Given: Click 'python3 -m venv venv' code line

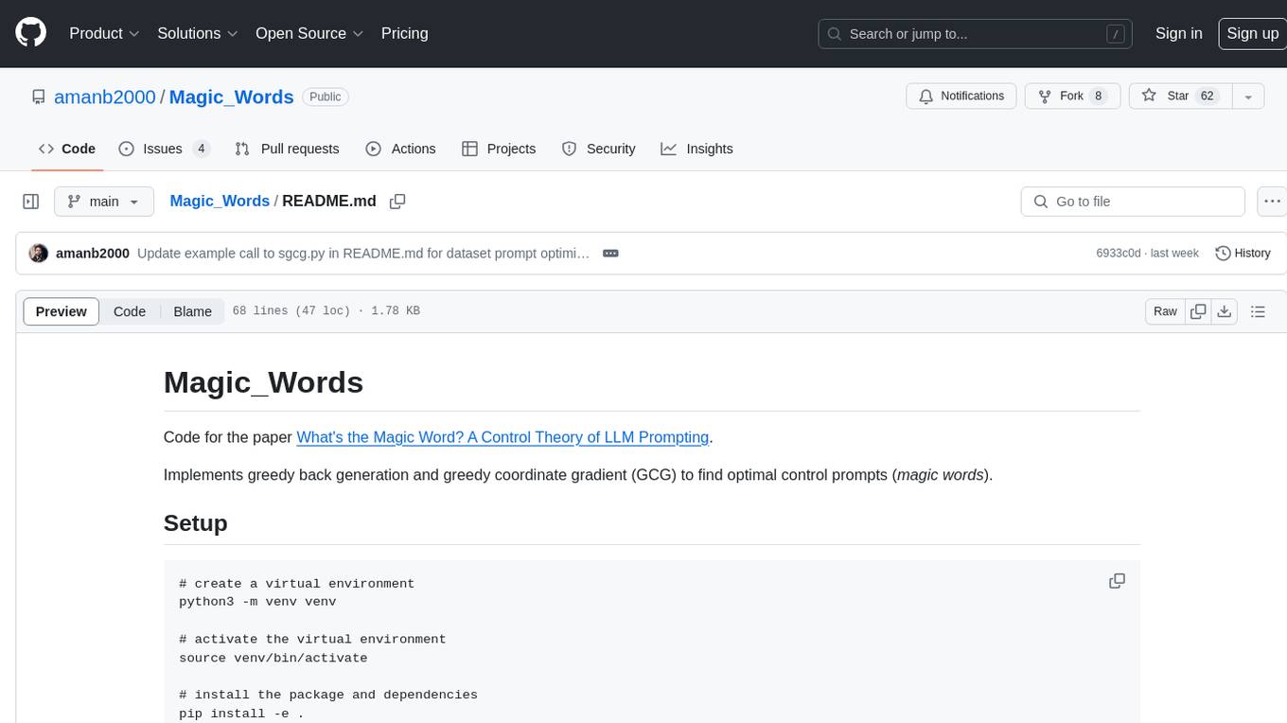Looking at the screenshot, I should [257, 602].
